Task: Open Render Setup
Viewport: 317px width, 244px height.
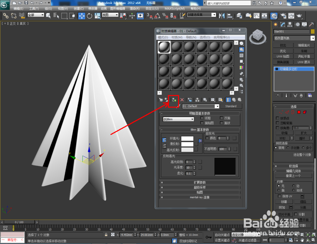Action: pos(283,16)
